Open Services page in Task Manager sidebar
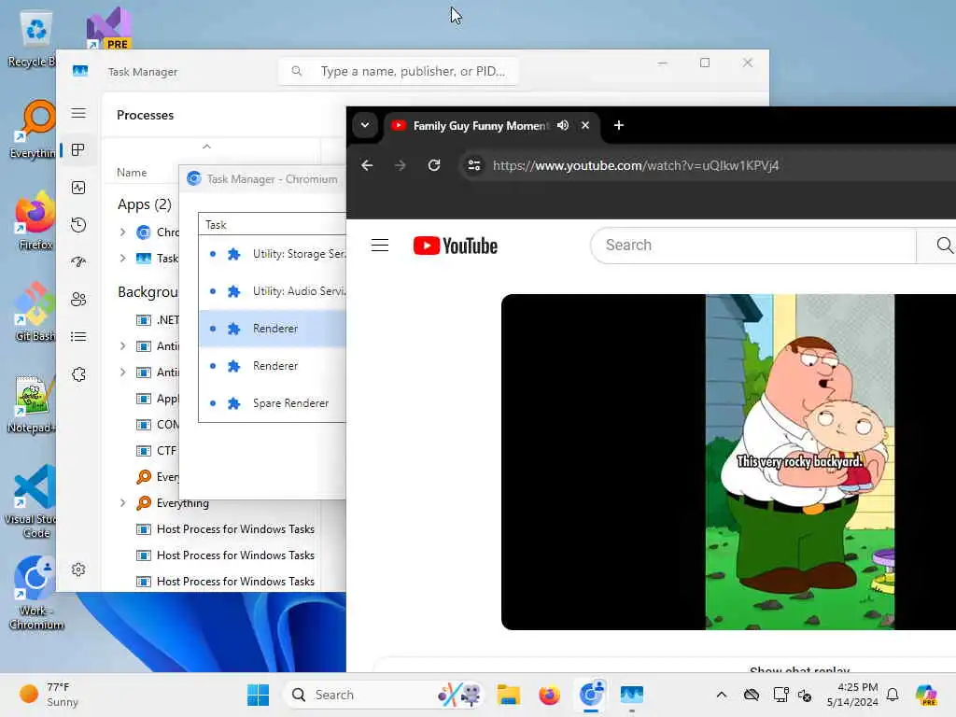The width and height of the screenshot is (956, 717). click(78, 374)
